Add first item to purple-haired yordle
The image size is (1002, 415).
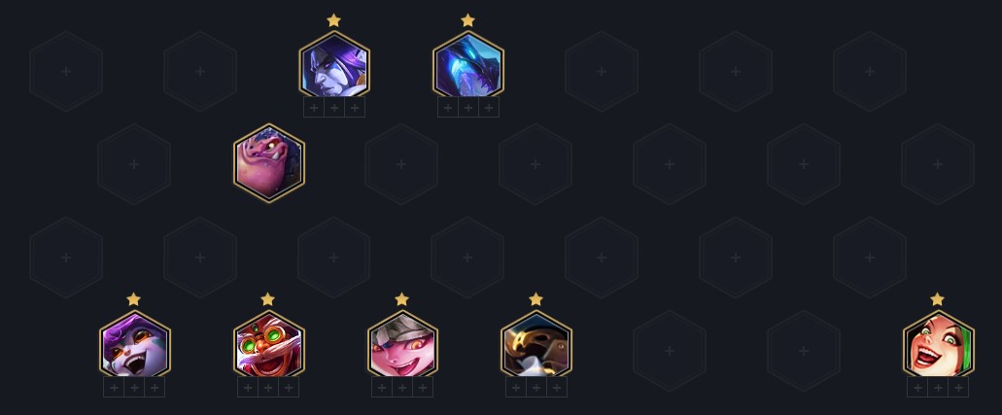114,388
